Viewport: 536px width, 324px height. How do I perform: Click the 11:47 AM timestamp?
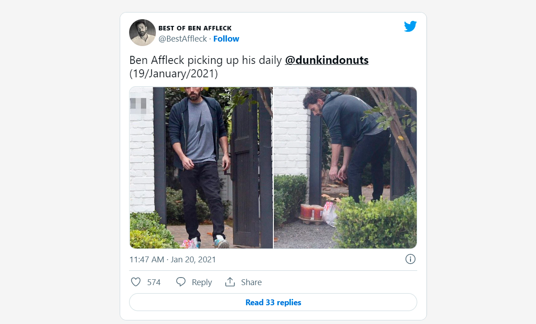click(146, 260)
